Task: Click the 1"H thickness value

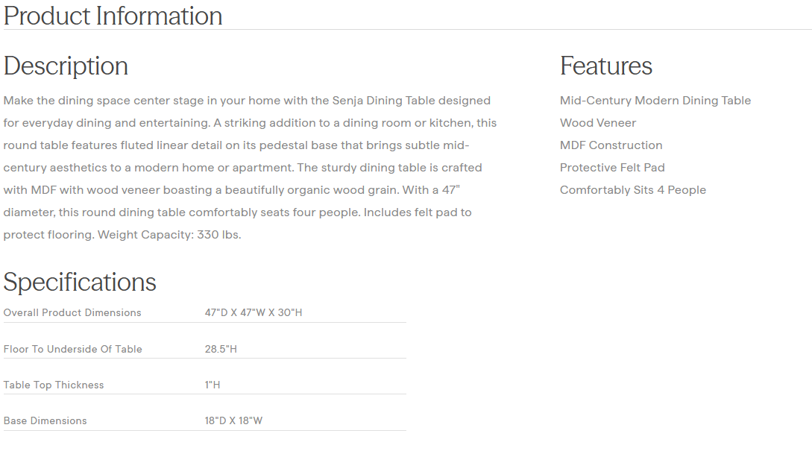Action: (213, 385)
